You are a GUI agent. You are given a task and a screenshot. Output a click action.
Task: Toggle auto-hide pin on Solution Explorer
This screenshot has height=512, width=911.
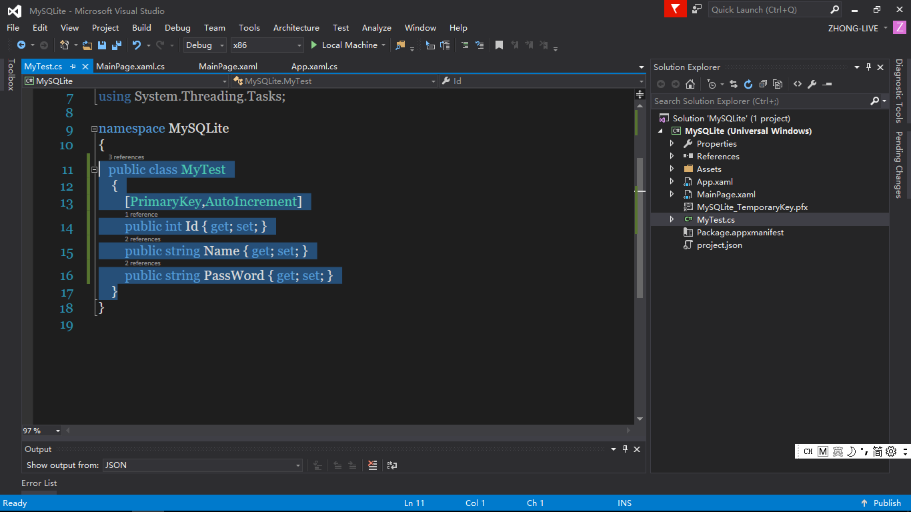[868, 67]
